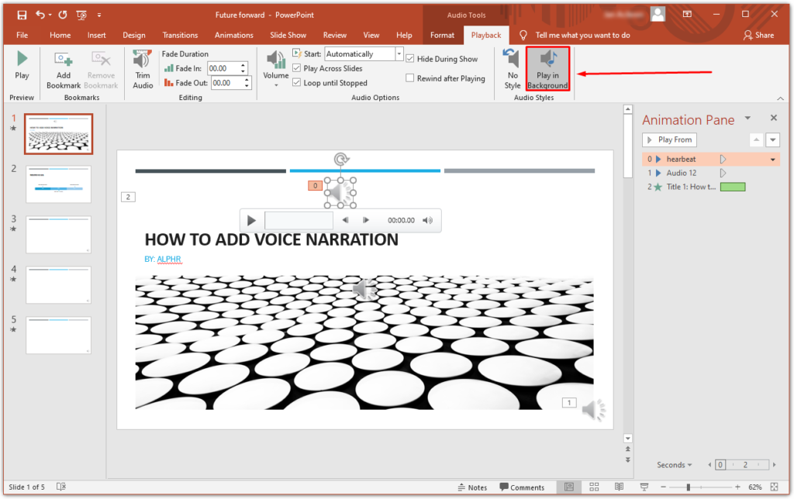Click the Save icon in title bar

(22, 15)
